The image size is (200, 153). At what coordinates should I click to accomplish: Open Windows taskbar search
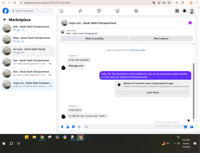click(11, 143)
